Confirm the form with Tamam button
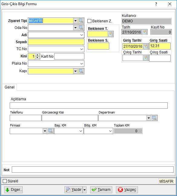The height and width of the screenshot is (196, 177). pyautogui.click(x=101, y=190)
